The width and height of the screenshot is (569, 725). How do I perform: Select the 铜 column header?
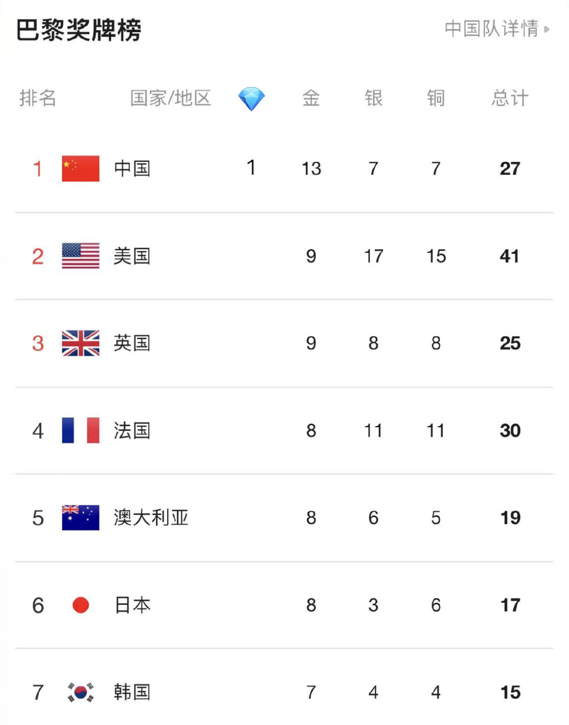(436, 98)
